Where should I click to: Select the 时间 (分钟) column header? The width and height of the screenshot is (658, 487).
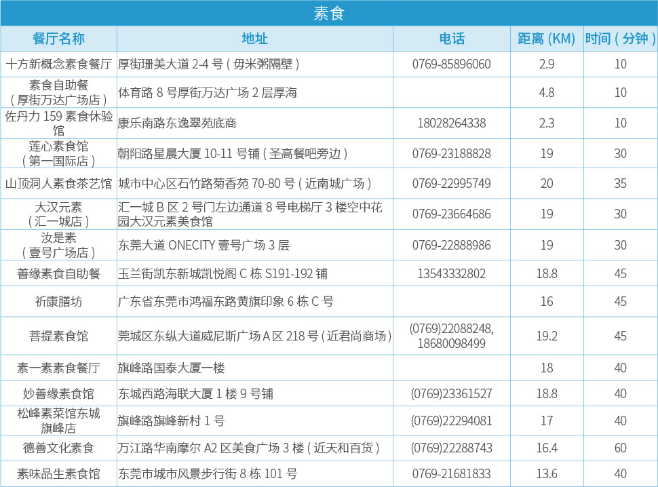click(620, 39)
